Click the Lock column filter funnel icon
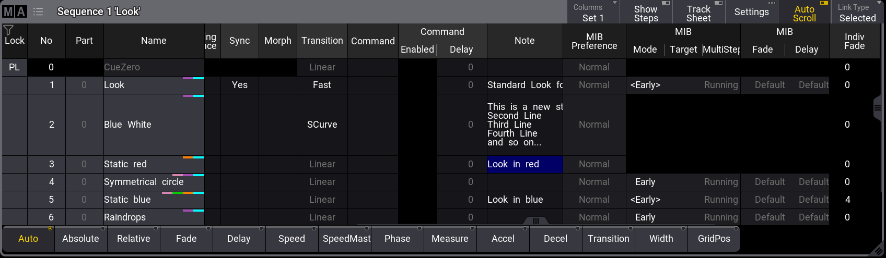Screen dimensions: 886x258 pyautogui.click(x=8, y=30)
